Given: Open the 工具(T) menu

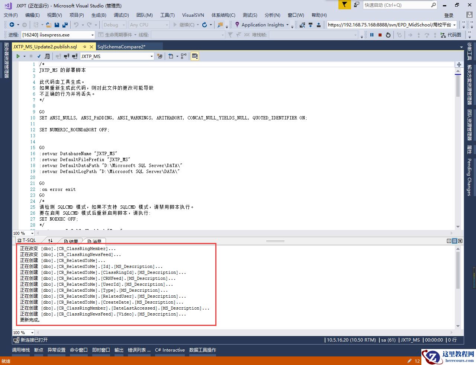Looking at the screenshot, I should (167, 15).
